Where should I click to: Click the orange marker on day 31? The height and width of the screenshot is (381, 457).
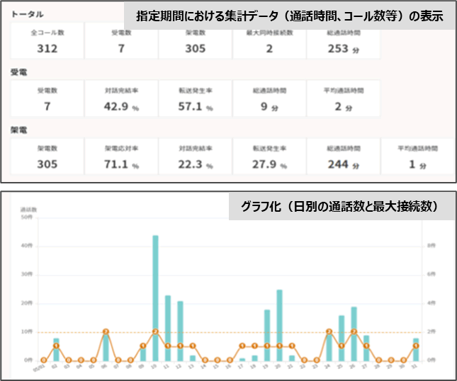coord(416,346)
